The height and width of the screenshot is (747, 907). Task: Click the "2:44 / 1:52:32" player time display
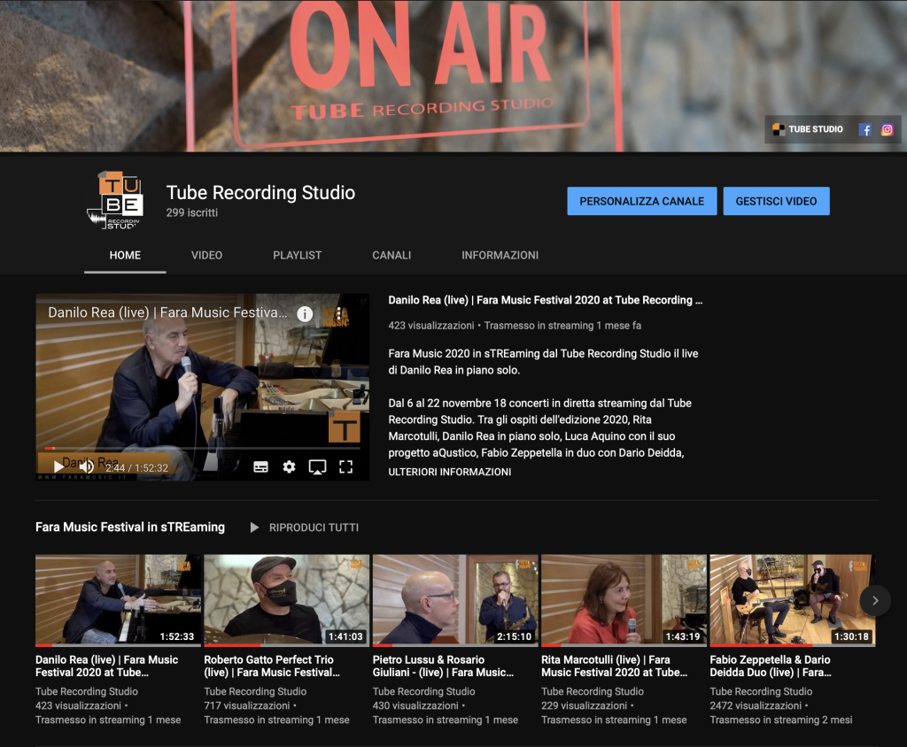[x=137, y=467]
